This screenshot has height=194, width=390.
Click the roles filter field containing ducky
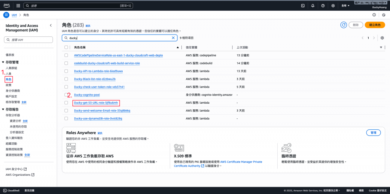[x=119, y=38]
